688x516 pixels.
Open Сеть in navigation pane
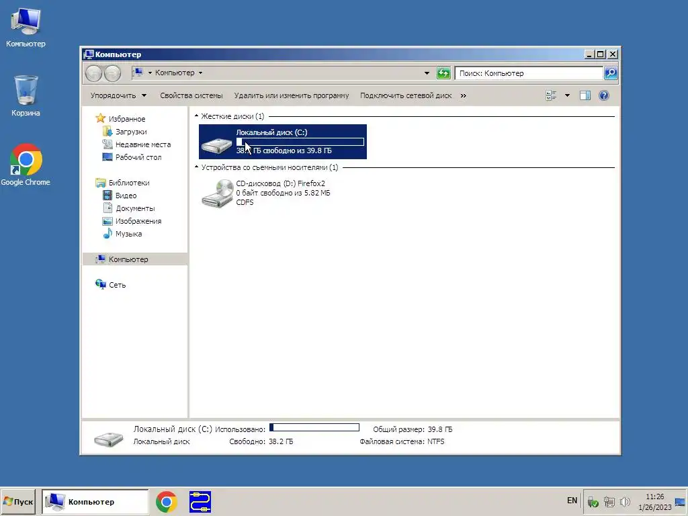117,285
